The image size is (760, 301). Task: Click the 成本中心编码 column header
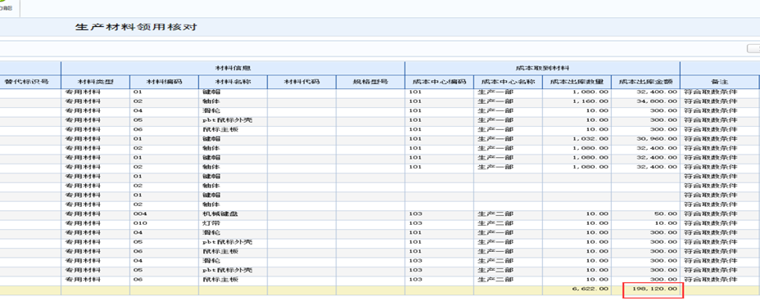click(439, 82)
